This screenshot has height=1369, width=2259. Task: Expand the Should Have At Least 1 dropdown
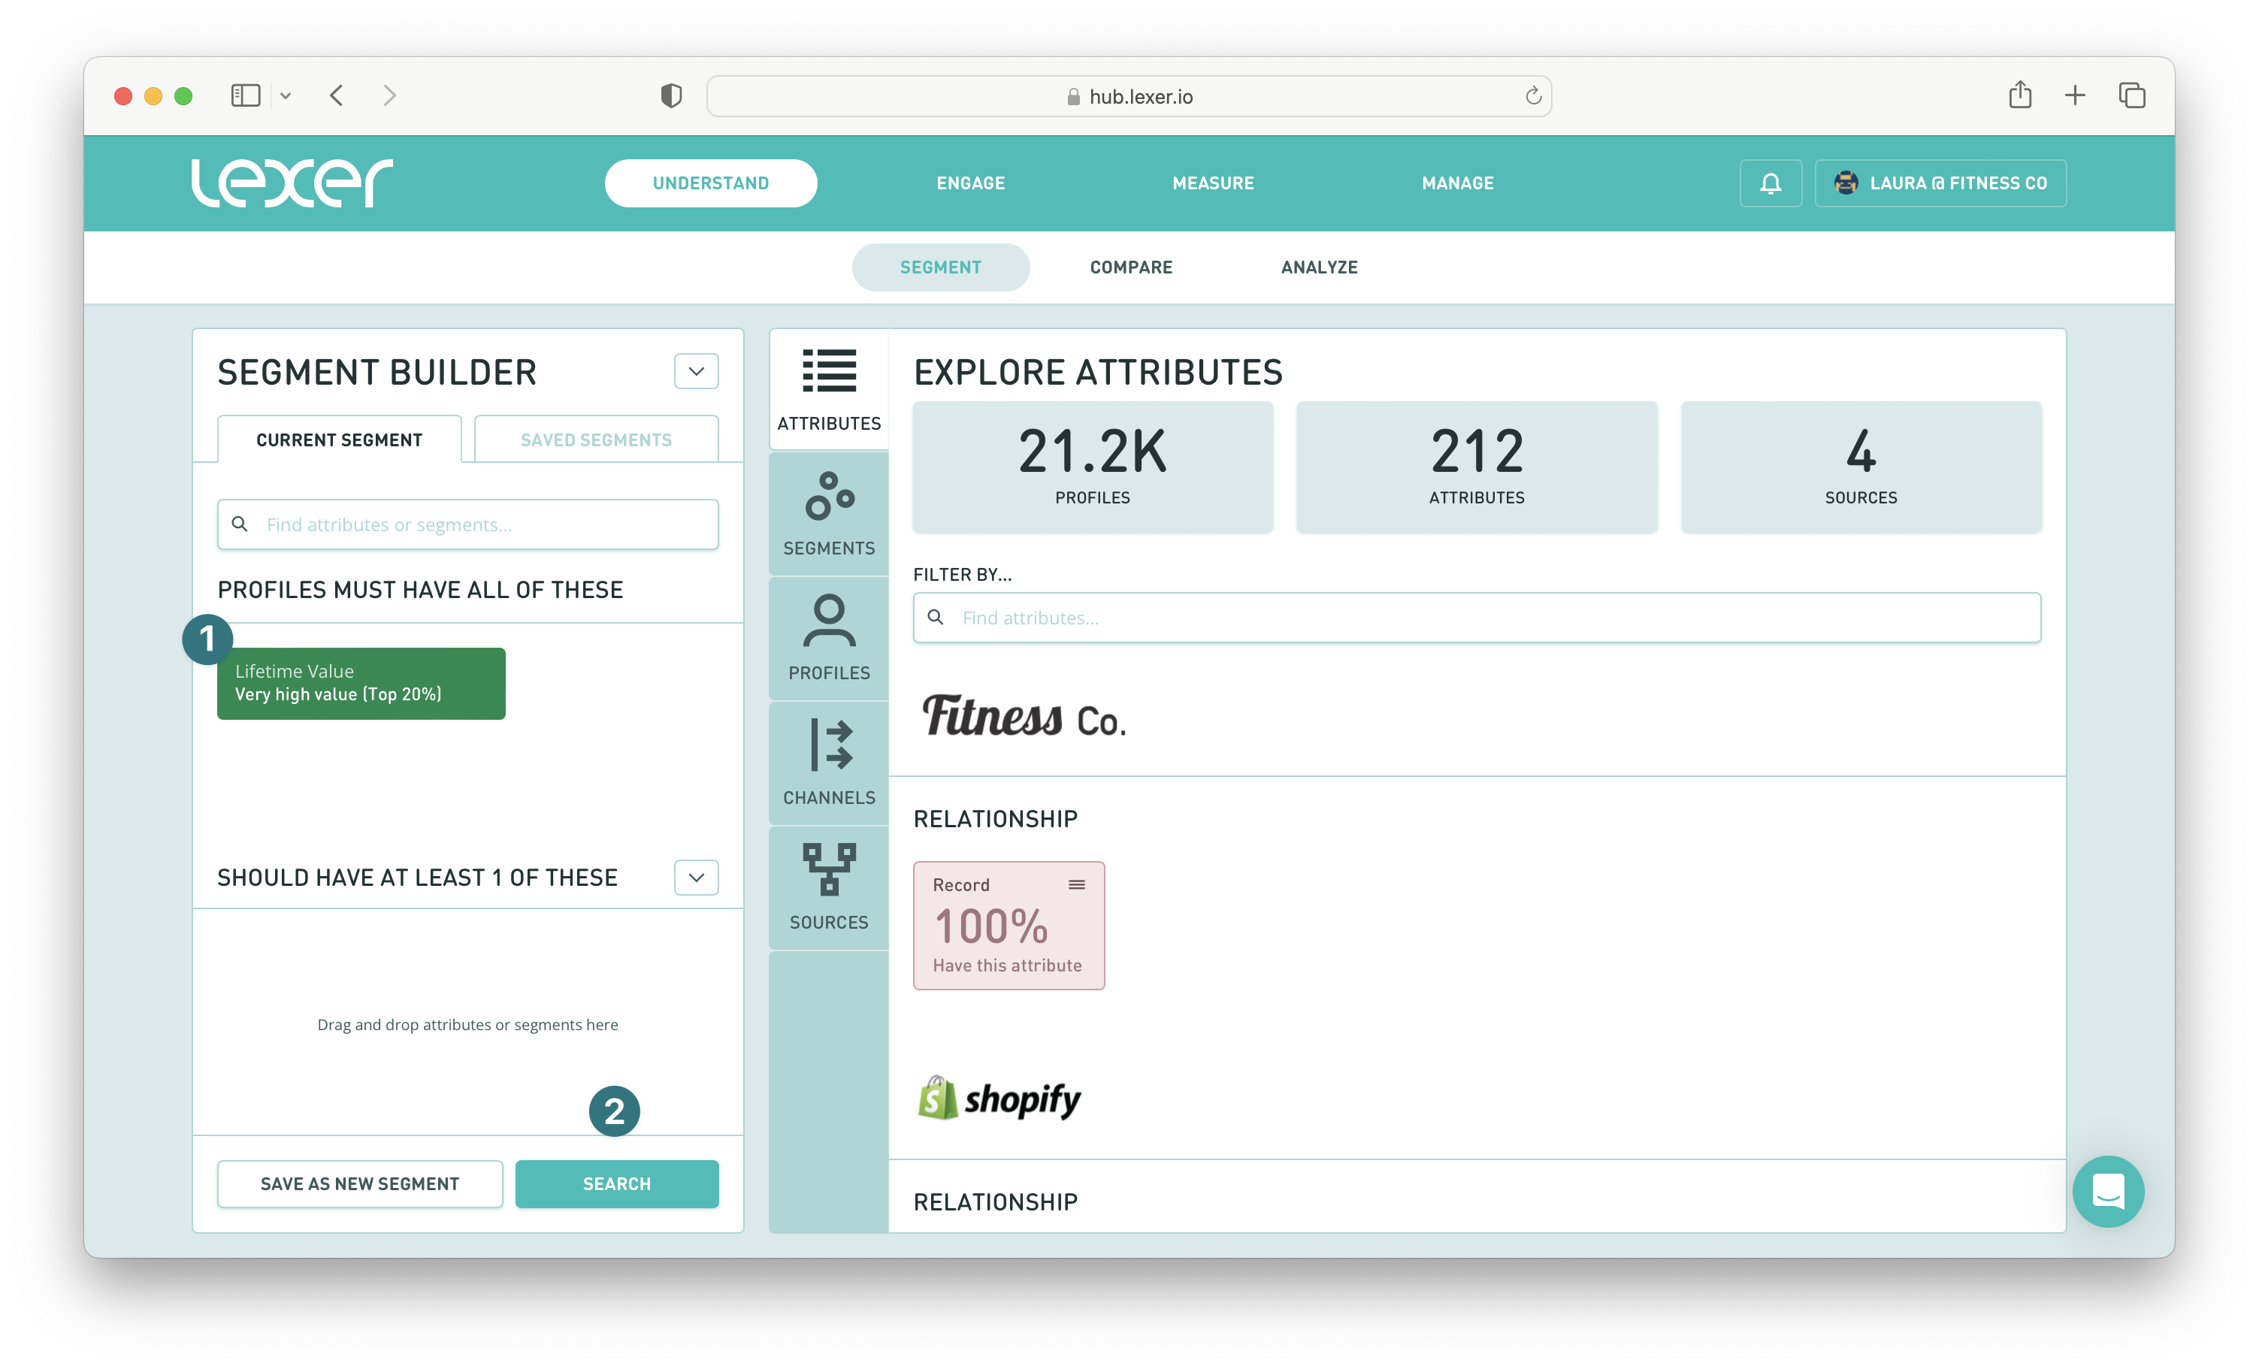696,878
